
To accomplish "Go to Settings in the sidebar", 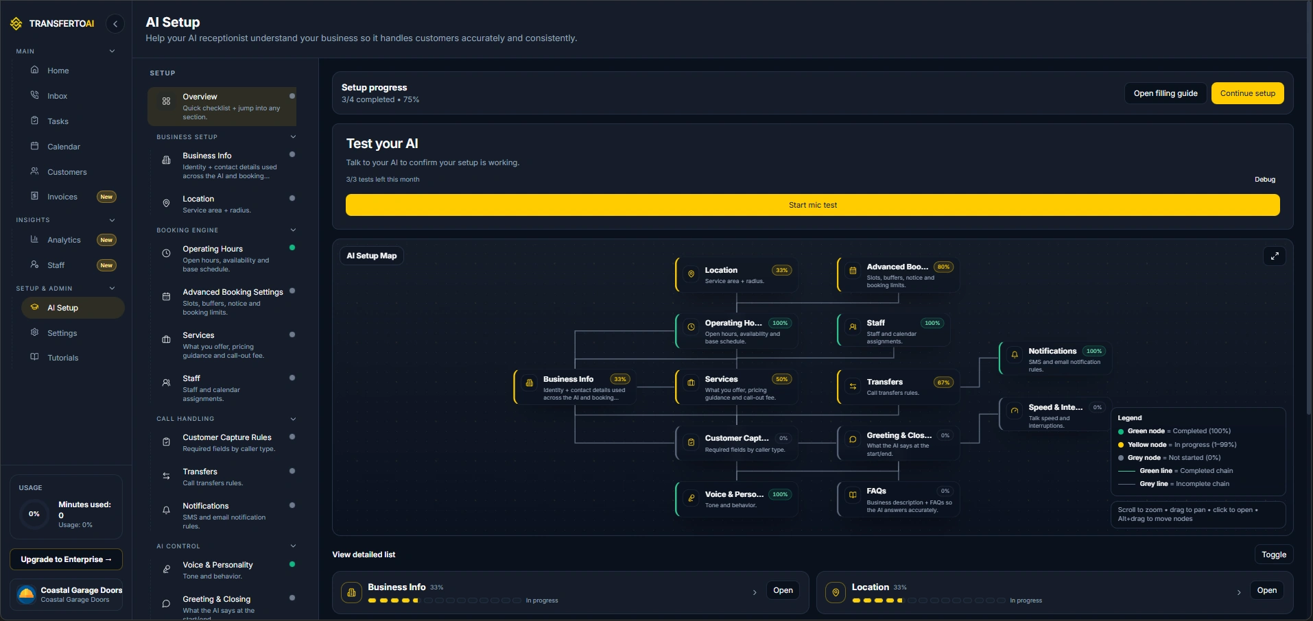I will point(62,333).
